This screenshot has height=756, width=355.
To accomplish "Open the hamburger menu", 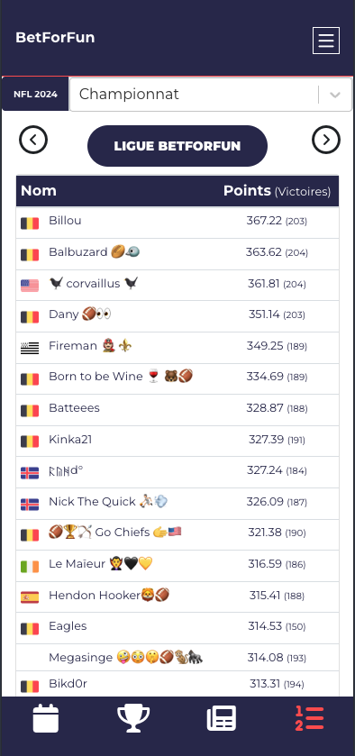I will pyautogui.click(x=326, y=41).
